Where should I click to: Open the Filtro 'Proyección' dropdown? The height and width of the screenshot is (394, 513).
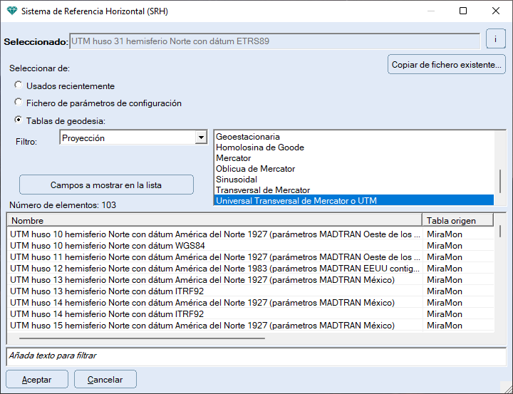[201, 138]
